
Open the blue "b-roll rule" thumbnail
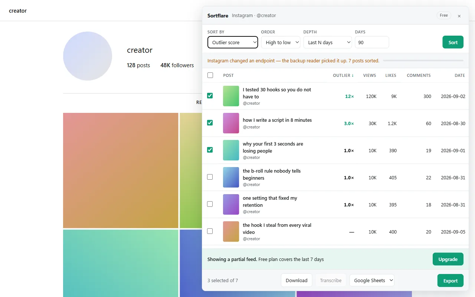231,177
